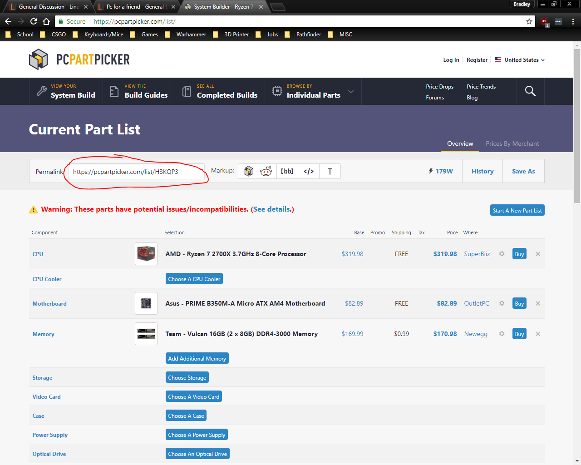Select Reddit markup icon

[x=266, y=171]
